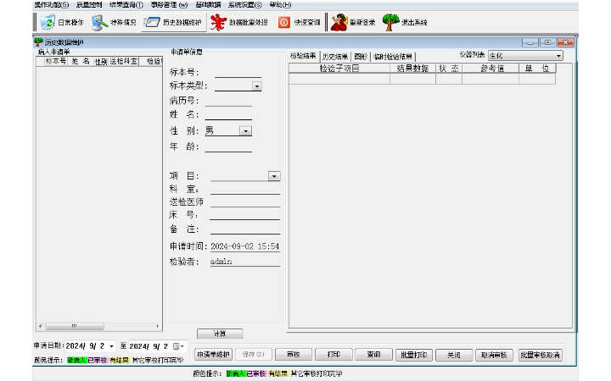611x381 pixels.
Task: Open the 事务管理(W) menu
Action: [x=169, y=5]
